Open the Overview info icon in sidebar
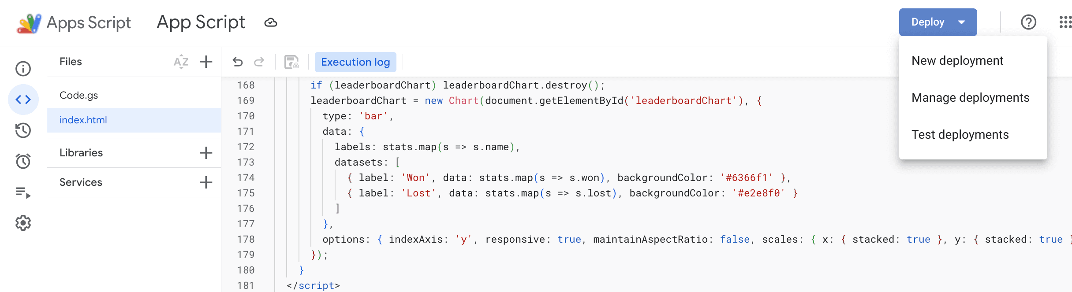The width and height of the screenshot is (1072, 292). coord(23,69)
